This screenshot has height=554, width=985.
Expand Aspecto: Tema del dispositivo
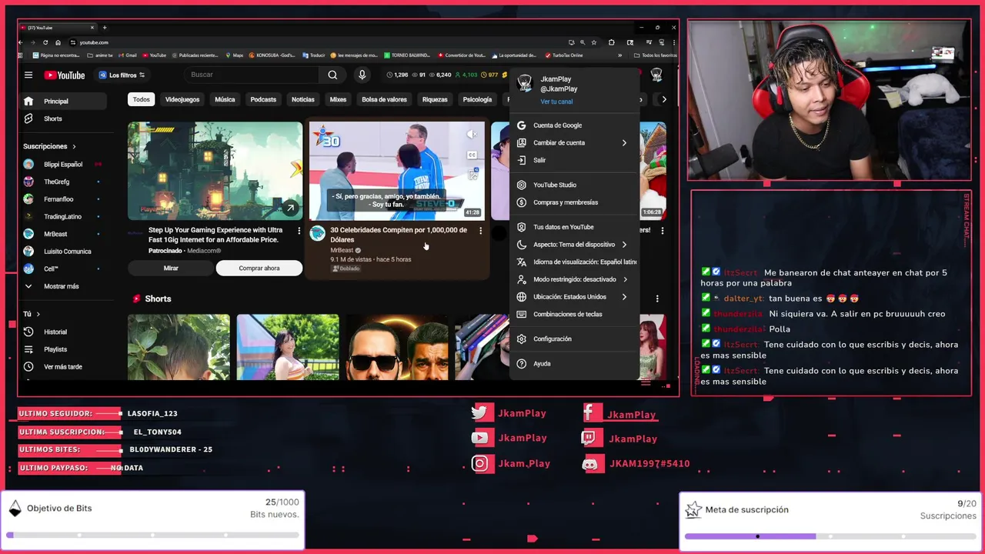pyautogui.click(x=574, y=245)
